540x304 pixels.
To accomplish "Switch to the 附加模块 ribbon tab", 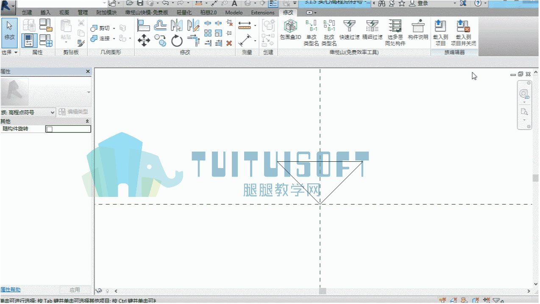I will coord(106,13).
